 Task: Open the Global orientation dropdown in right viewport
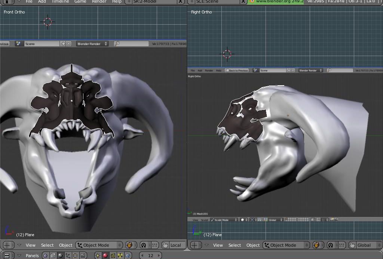(x=365, y=245)
